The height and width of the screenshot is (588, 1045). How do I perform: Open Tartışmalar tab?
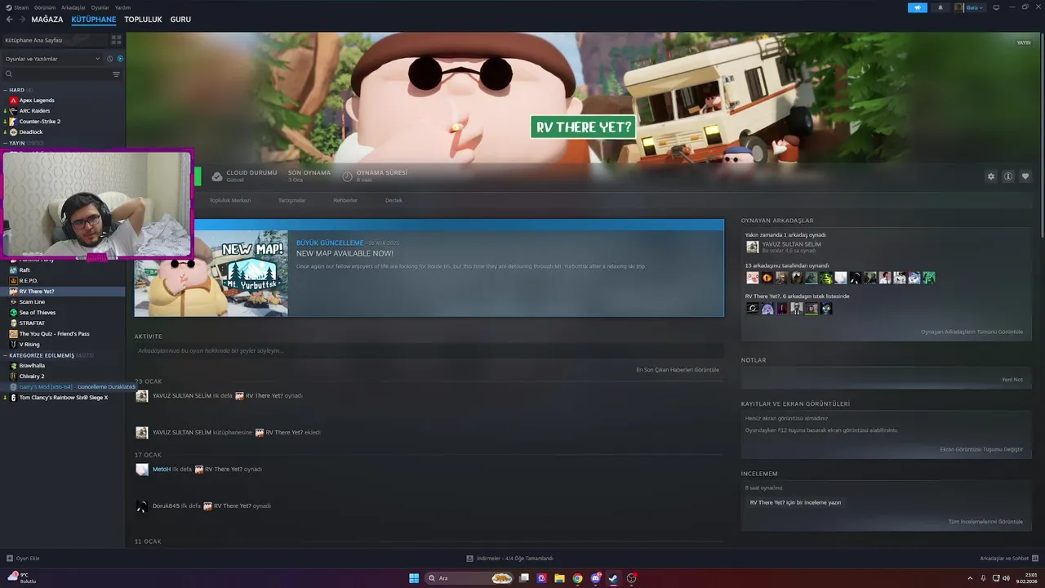click(x=291, y=200)
